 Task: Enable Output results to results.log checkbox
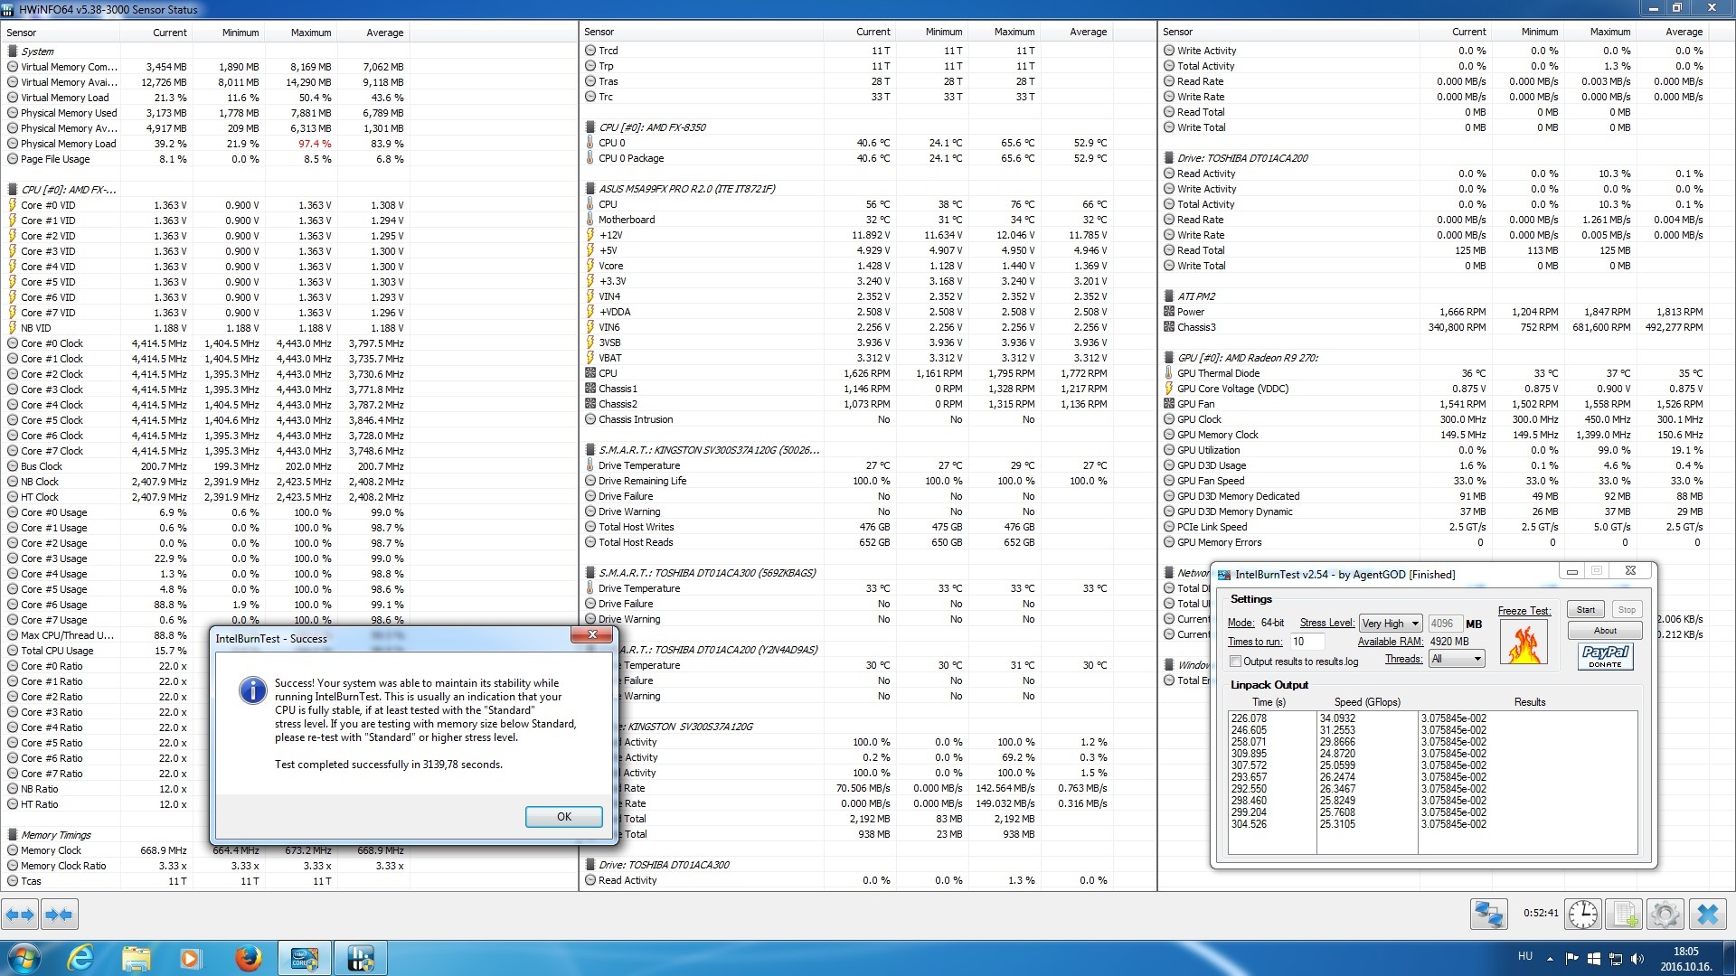[1235, 662]
